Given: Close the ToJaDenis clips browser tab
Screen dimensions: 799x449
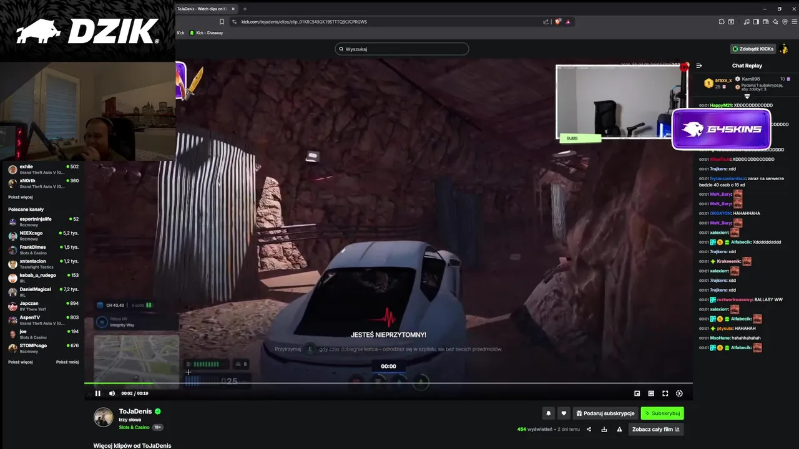Looking at the screenshot, I should pos(233,9).
